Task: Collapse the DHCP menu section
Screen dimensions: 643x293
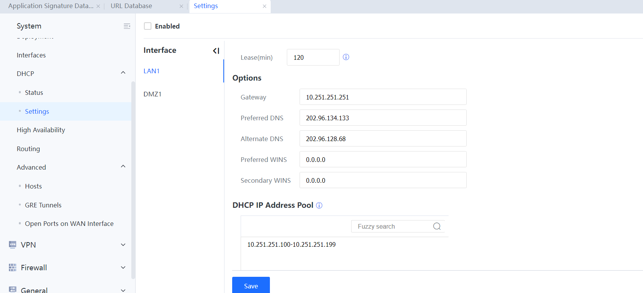Action: 123,73
